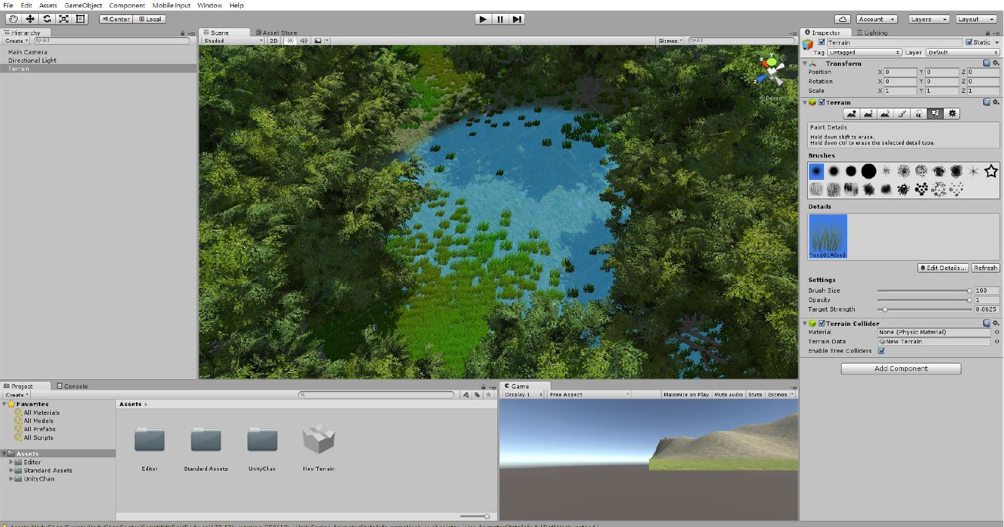This screenshot has width=1004, height=527.
Task: Select the Move tool in the toolbar
Action: coord(29,19)
